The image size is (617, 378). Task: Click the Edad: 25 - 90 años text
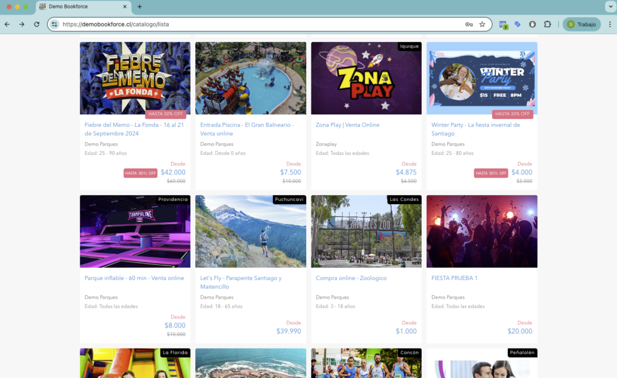point(105,153)
